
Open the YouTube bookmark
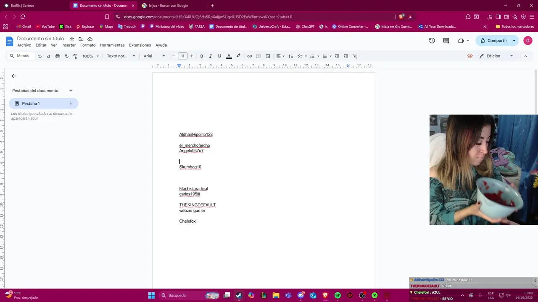pyautogui.click(x=45, y=26)
